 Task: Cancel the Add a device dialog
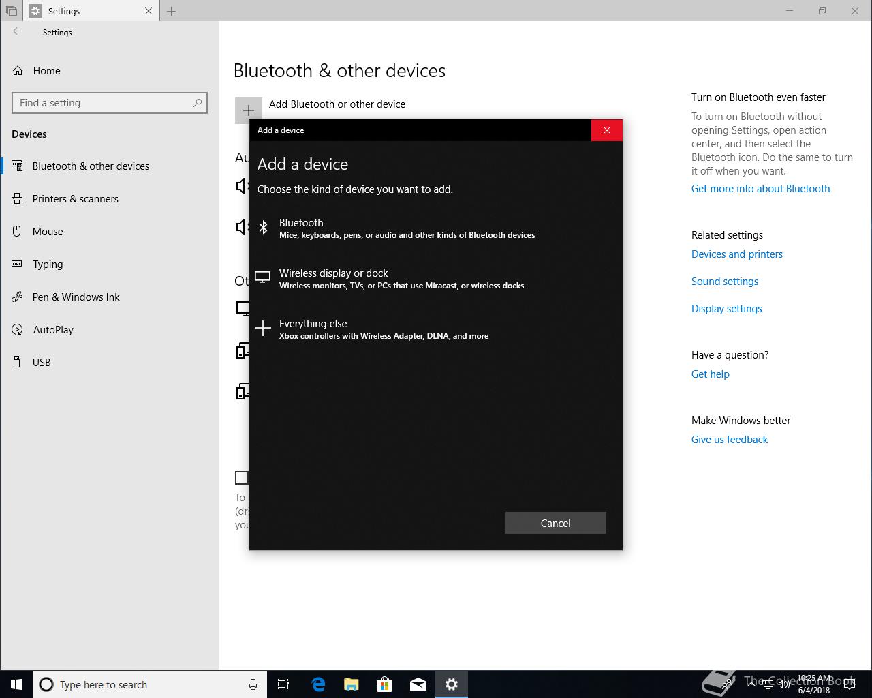[555, 523]
